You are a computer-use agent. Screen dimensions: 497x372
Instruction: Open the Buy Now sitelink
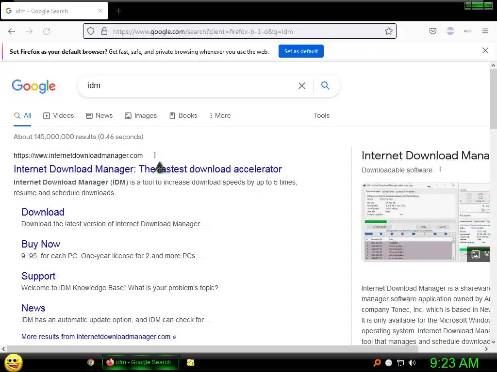(41, 244)
